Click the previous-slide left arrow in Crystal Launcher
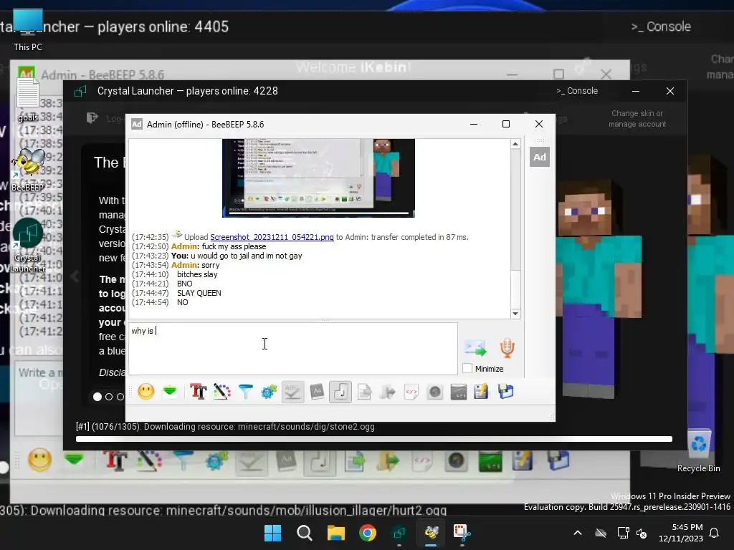The height and width of the screenshot is (550, 734). click(75, 276)
